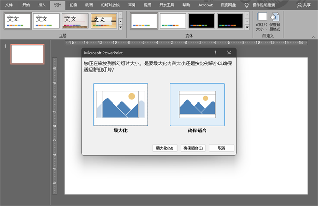Click the Slide Size icon in ribbon
The image size is (318, 206).
pos(262,17)
